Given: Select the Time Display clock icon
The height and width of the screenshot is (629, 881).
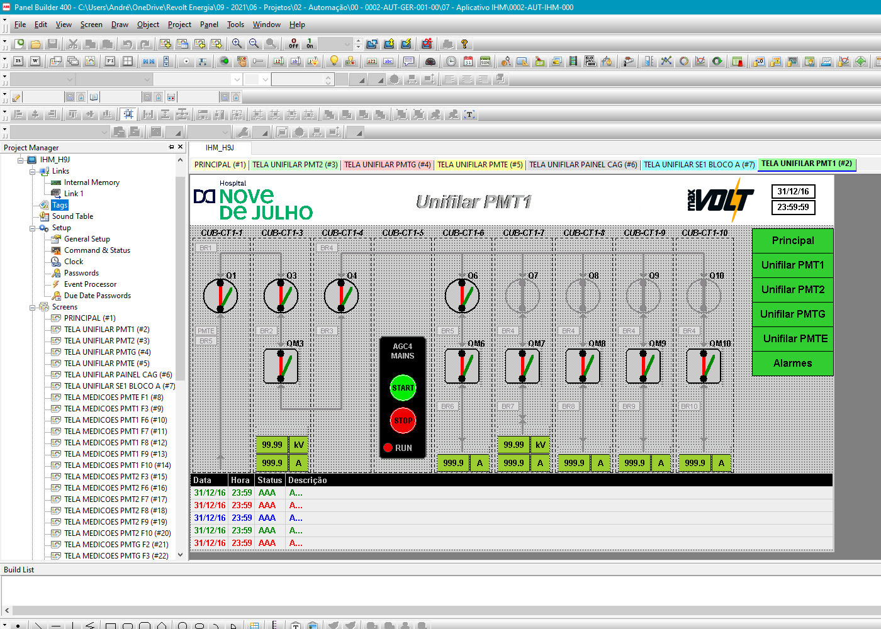Looking at the screenshot, I should (451, 62).
